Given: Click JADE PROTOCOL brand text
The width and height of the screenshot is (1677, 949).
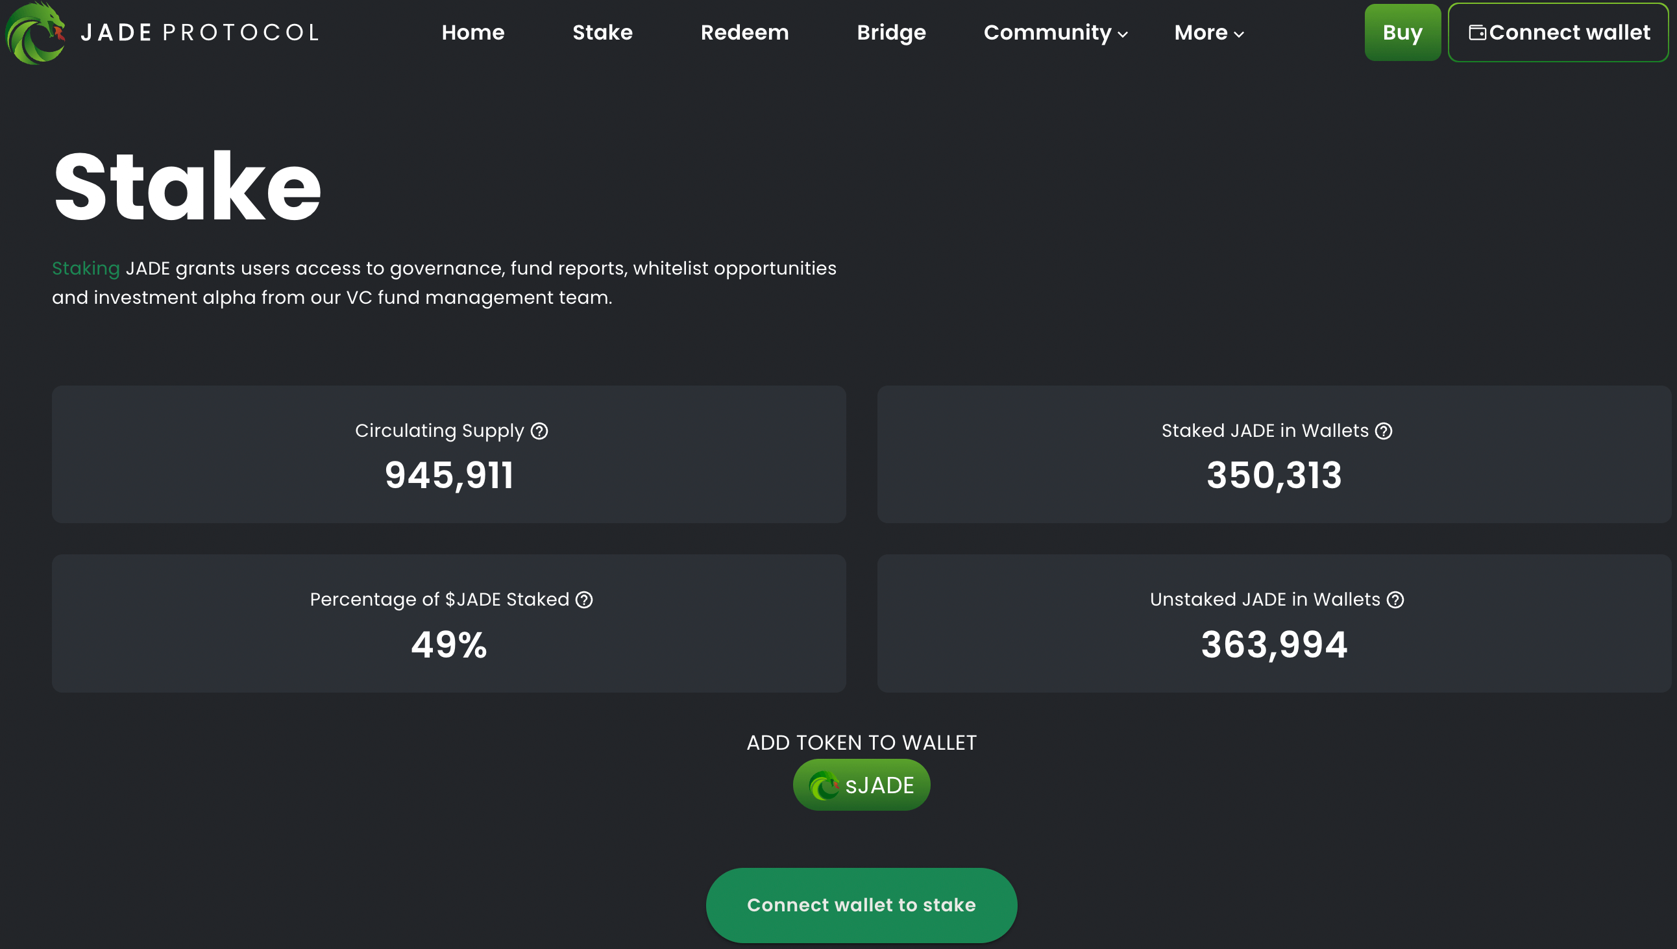Looking at the screenshot, I should pos(200,32).
